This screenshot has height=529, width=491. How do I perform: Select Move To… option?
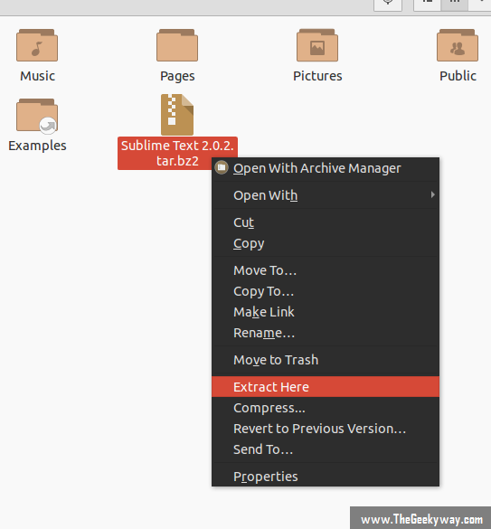(326, 270)
